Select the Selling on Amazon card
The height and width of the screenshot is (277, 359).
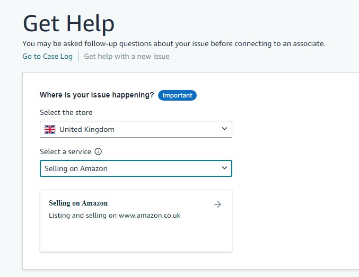[x=136, y=221]
